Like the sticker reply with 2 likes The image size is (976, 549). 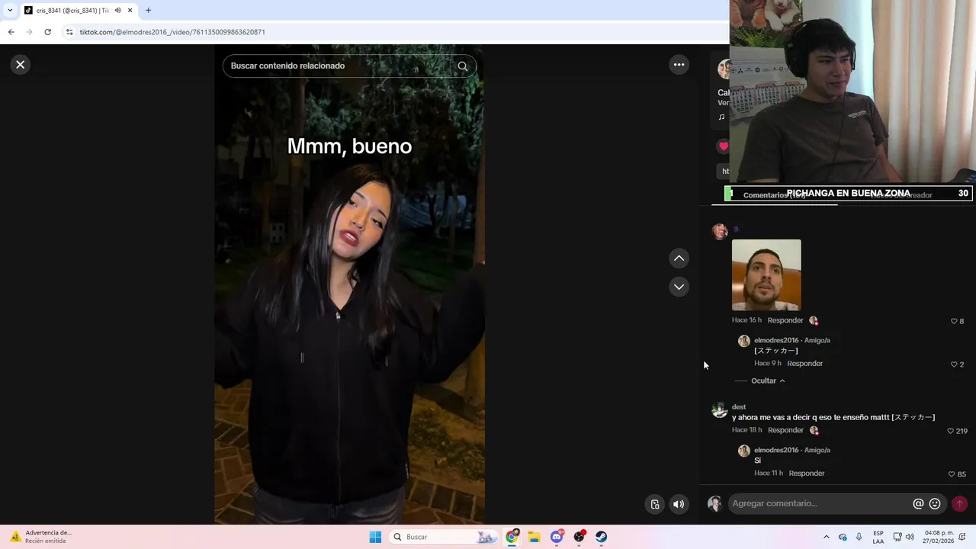point(954,364)
